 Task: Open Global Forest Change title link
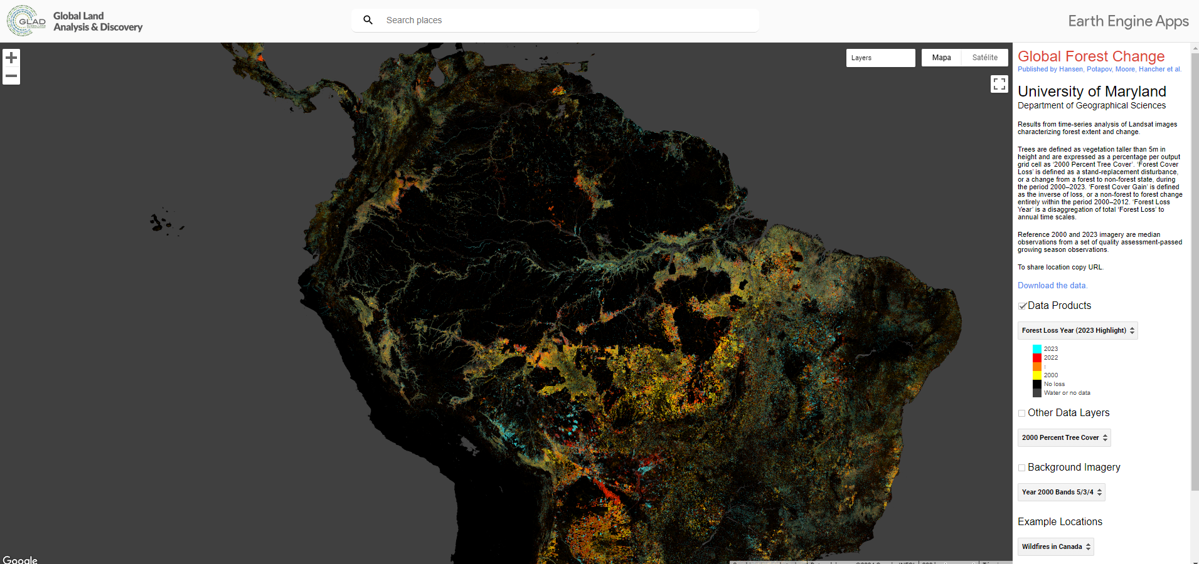click(1091, 56)
